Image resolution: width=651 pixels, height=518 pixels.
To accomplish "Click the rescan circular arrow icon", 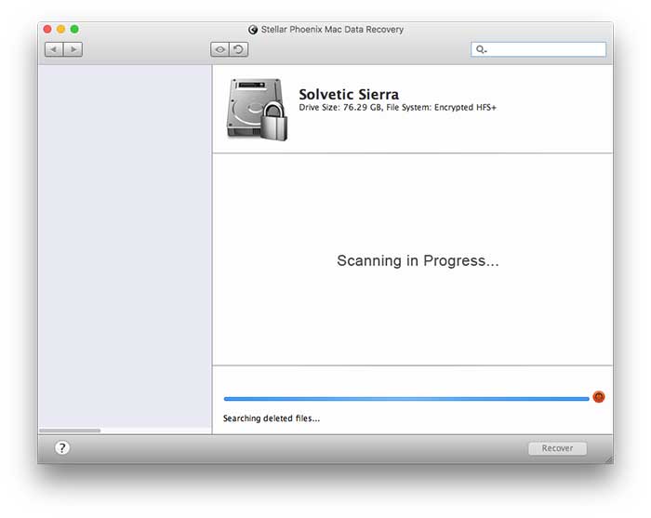I will click(238, 49).
